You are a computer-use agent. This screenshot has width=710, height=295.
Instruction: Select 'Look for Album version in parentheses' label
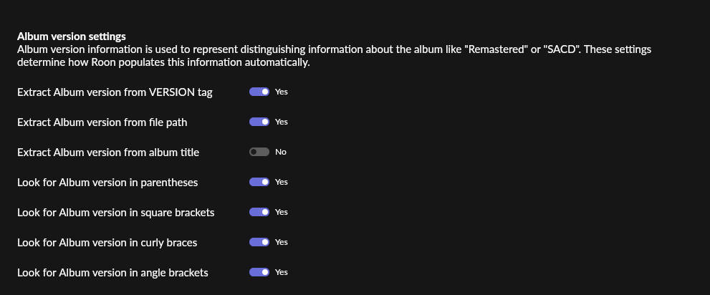107,183
